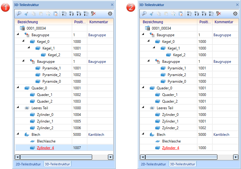Collapse Blech node in left panel
Image resolution: width=241 pixels, height=169 pixels.
(x=18, y=134)
